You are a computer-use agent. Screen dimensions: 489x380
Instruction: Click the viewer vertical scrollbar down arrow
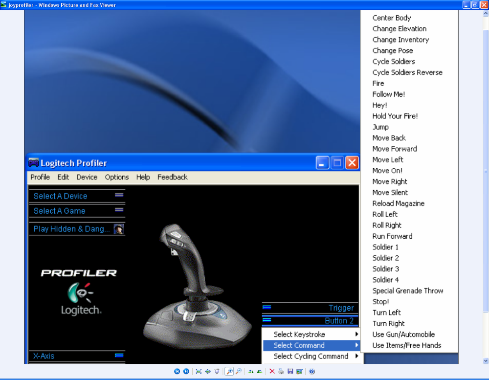[486, 360]
